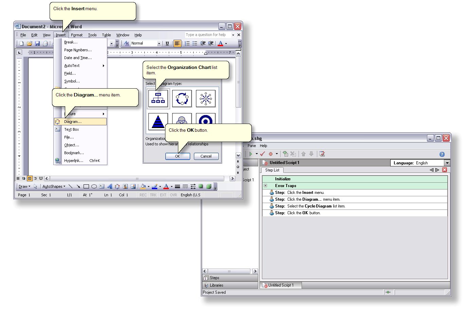Click the red check mark script icon
This screenshot has height=309, width=466.
pos(263,154)
